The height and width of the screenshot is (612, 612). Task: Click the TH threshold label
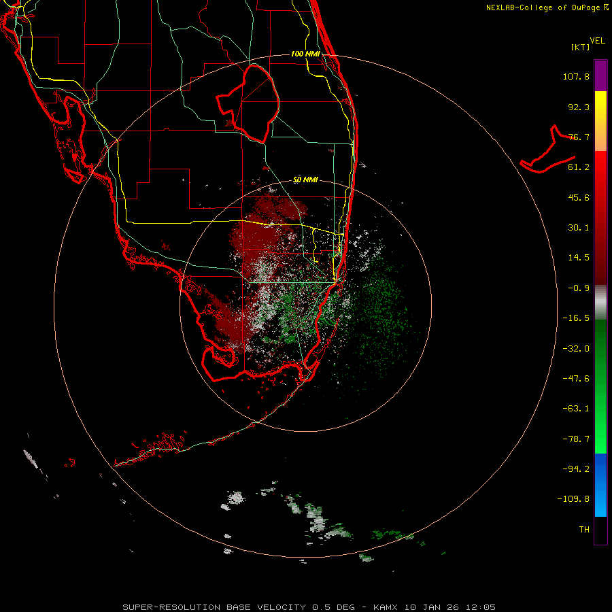[x=584, y=530]
